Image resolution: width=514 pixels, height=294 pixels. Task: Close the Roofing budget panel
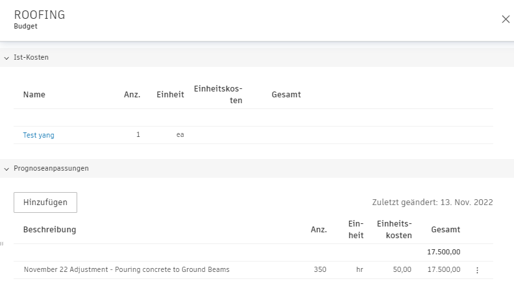pos(506,19)
